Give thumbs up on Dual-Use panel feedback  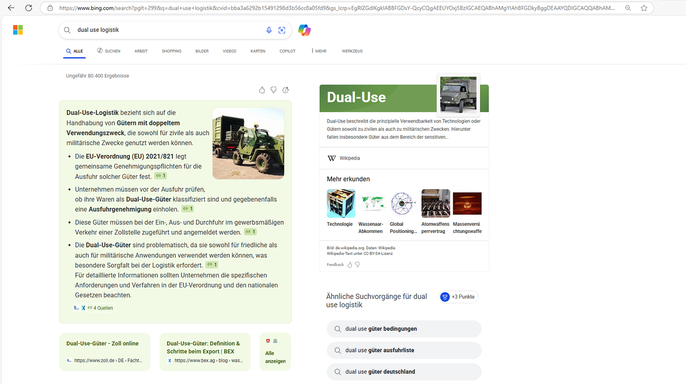pyautogui.click(x=350, y=264)
